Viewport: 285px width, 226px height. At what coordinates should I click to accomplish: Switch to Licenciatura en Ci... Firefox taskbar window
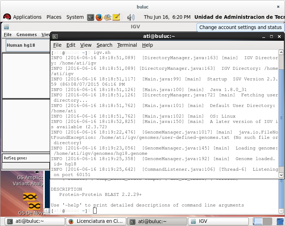[96, 221]
